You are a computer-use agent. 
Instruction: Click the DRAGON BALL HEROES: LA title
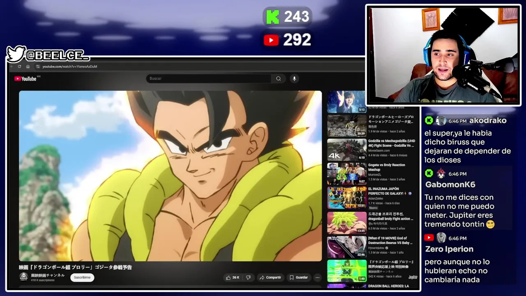(389, 286)
